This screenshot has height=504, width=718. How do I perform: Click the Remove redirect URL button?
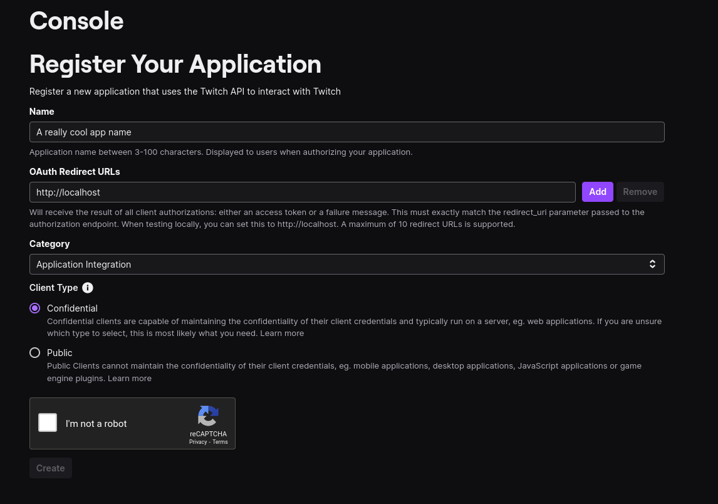click(x=640, y=192)
